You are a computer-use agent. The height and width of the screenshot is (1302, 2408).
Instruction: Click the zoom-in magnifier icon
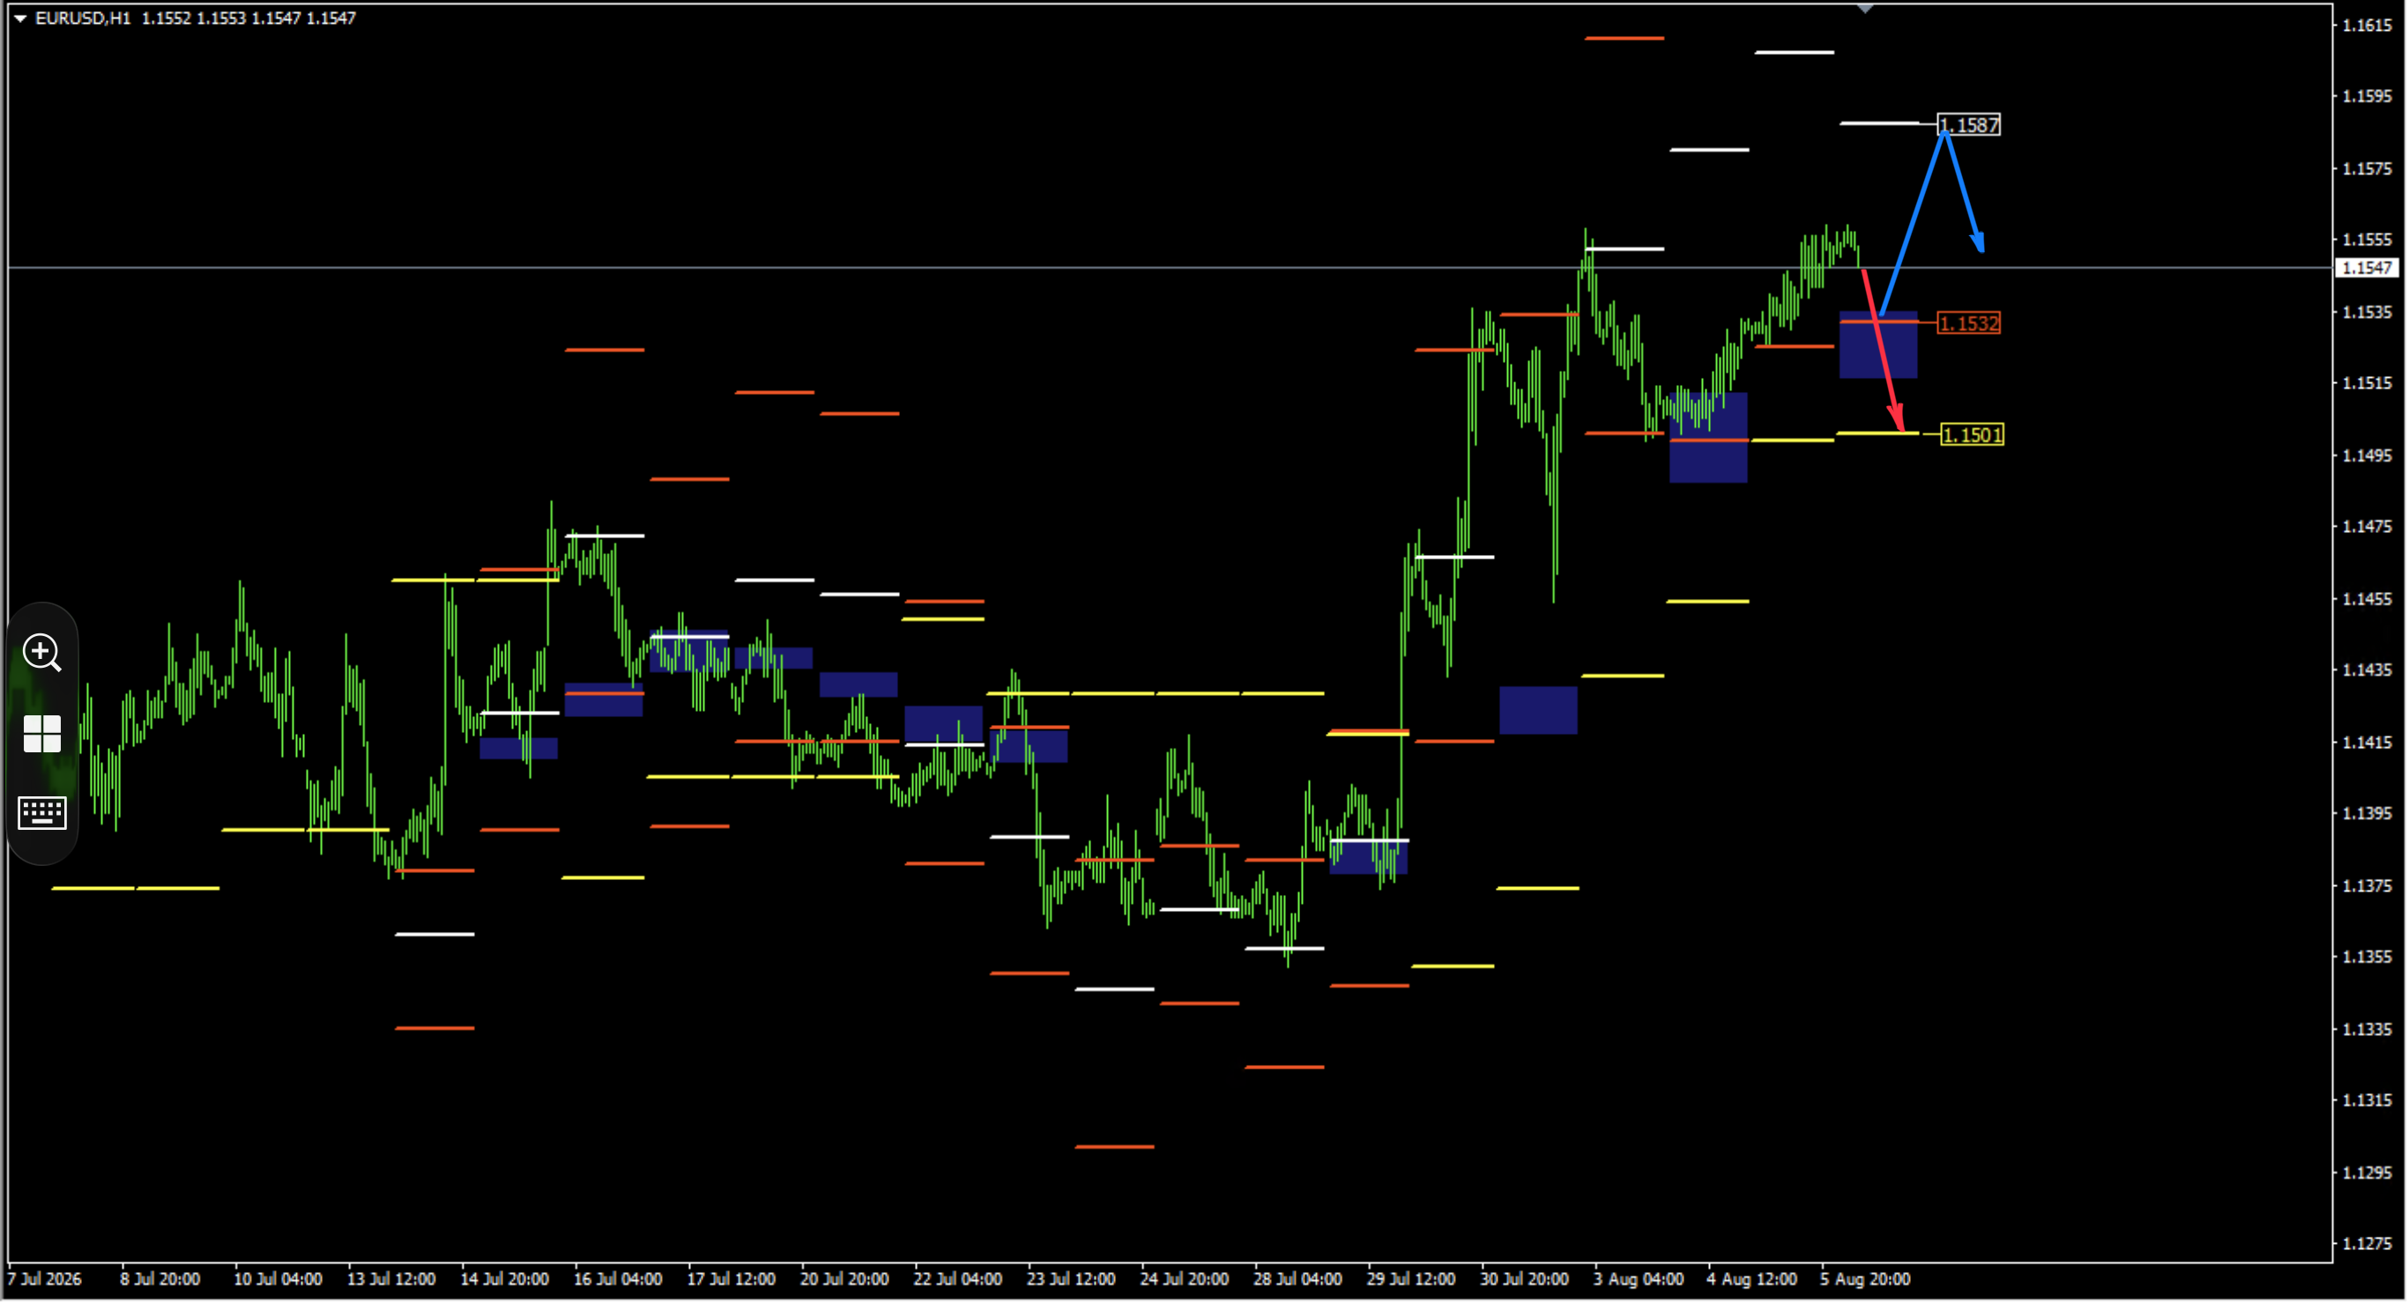click(x=42, y=652)
